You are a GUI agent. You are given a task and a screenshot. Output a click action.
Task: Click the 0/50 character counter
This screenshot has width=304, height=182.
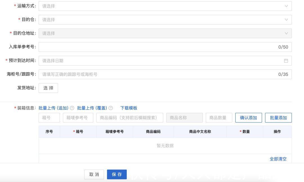pos(283,47)
